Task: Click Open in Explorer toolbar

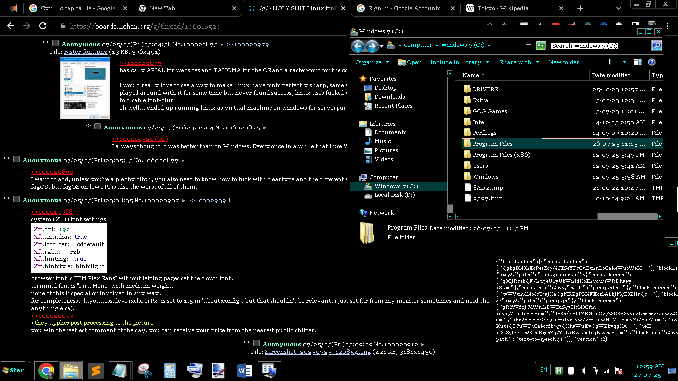Action: tap(409, 62)
